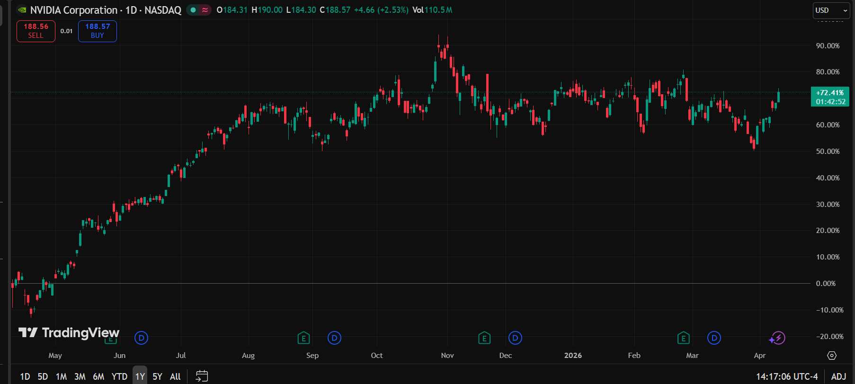The width and height of the screenshot is (855, 384).
Task: Open the late February earnings marker
Action: click(x=683, y=338)
